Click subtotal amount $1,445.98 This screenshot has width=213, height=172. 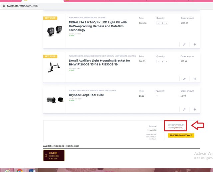pyautogui.click(x=152, y=130)
